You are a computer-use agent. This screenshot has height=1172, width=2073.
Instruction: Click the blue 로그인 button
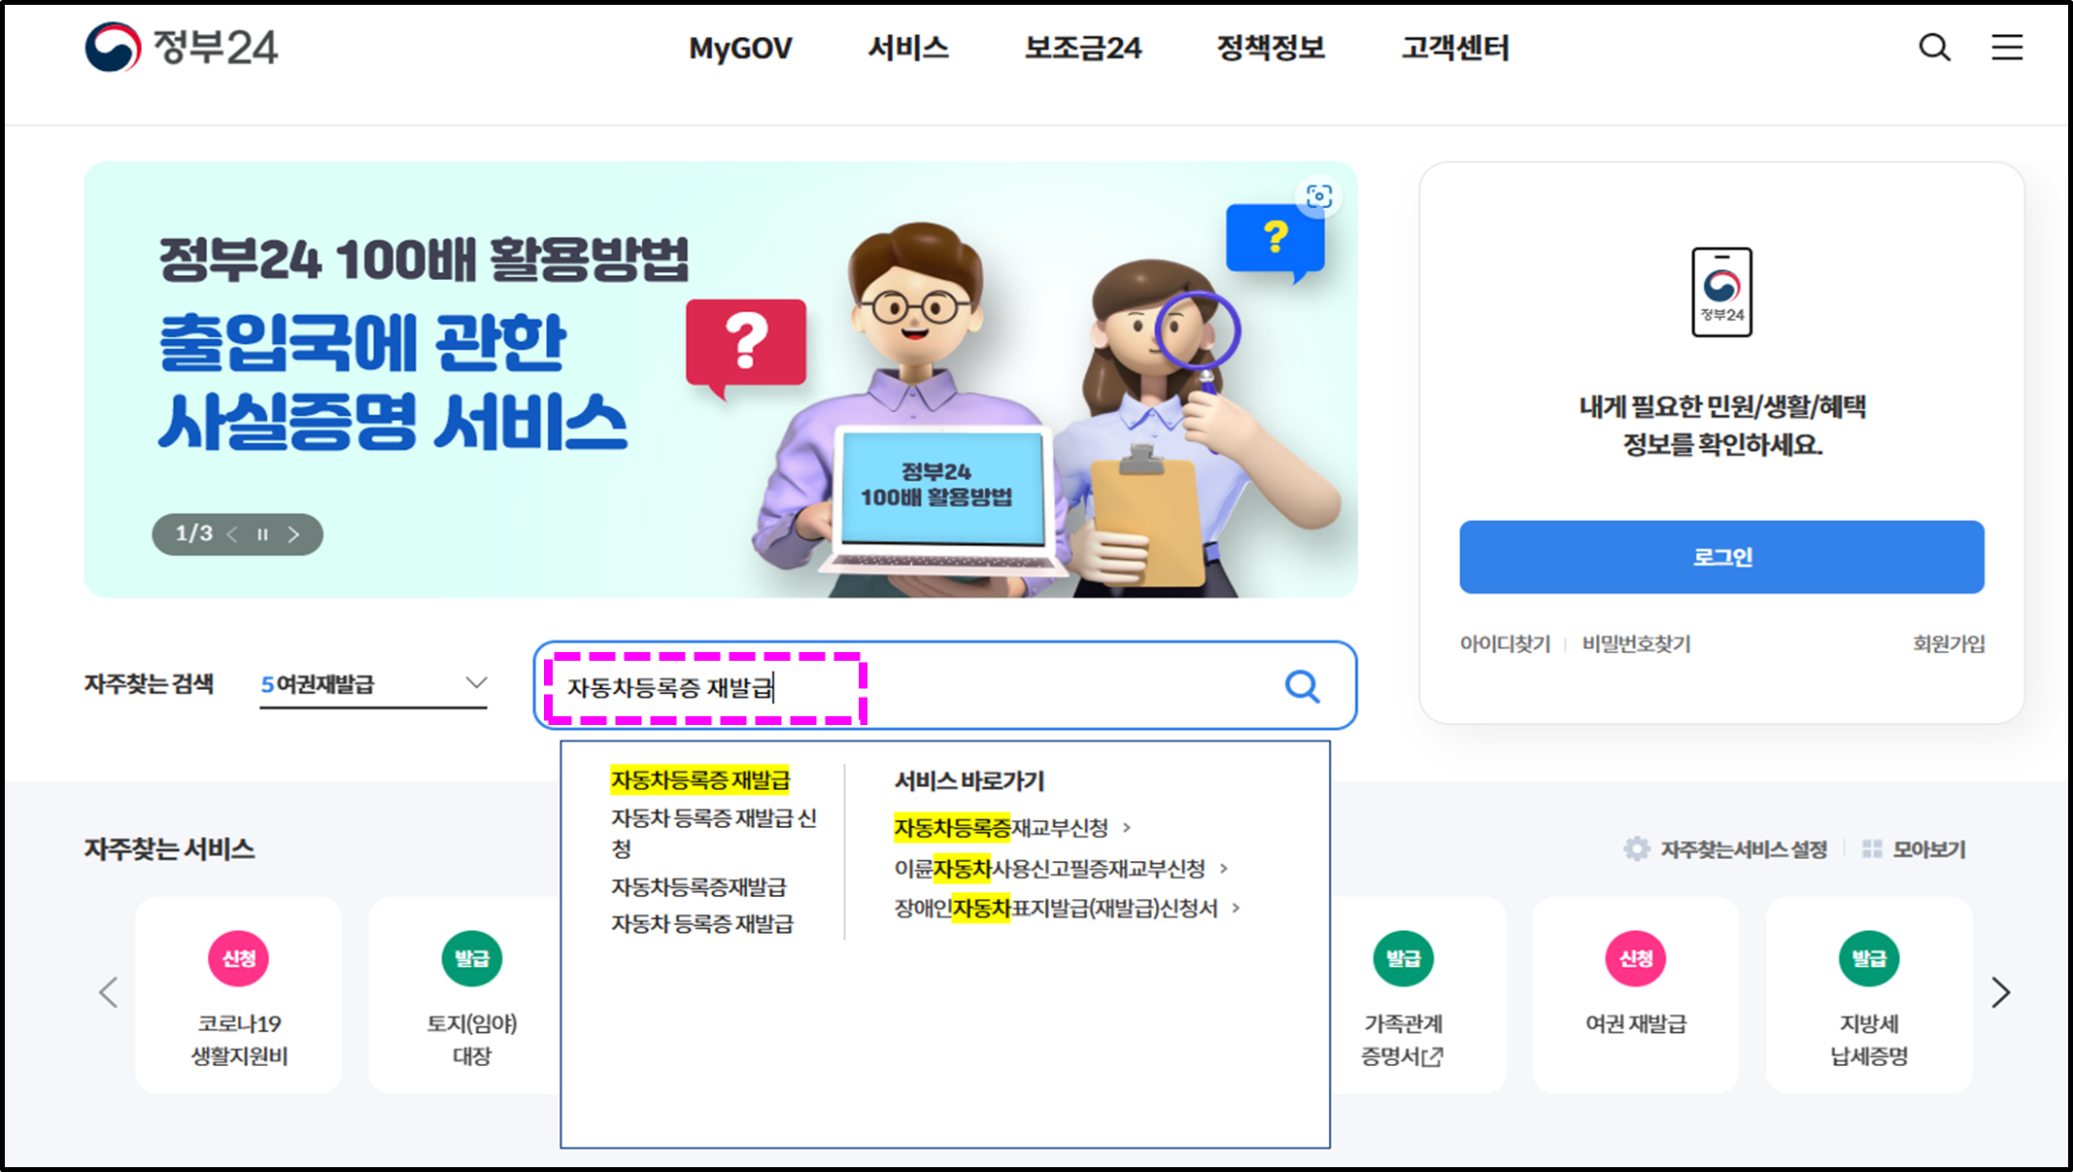pos(1720,557)
